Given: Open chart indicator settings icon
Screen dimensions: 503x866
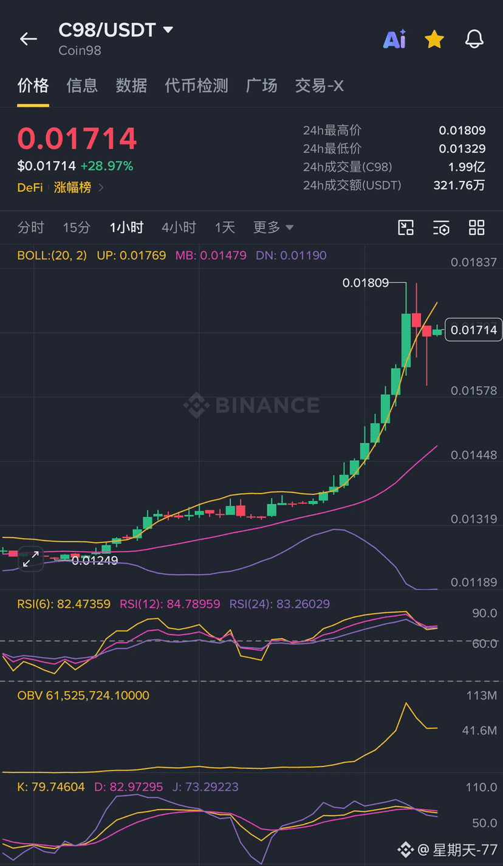Looking at the screenshot, I should pyautogui.click(x=442, y=228).
